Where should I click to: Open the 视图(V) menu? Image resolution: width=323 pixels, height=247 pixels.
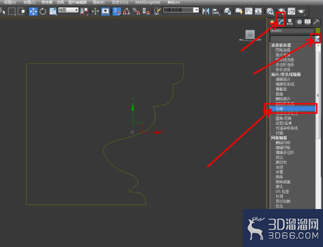click(10, 3)
